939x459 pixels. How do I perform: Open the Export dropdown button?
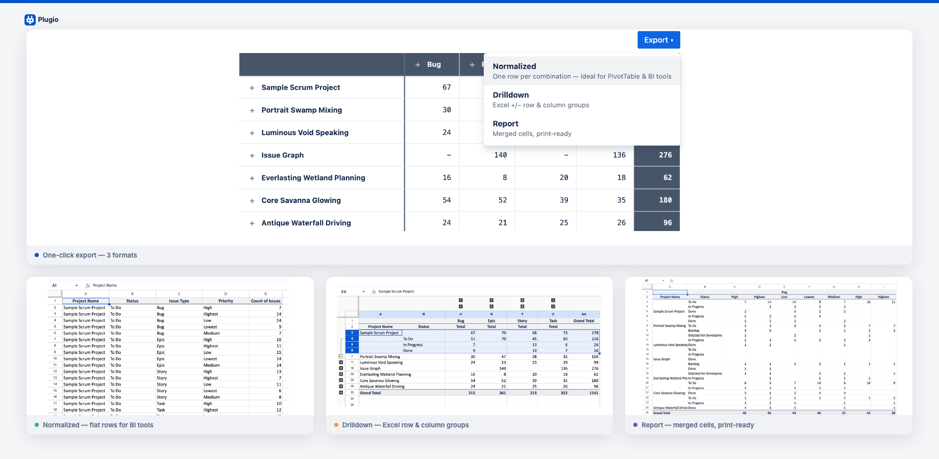pos(658,40)
